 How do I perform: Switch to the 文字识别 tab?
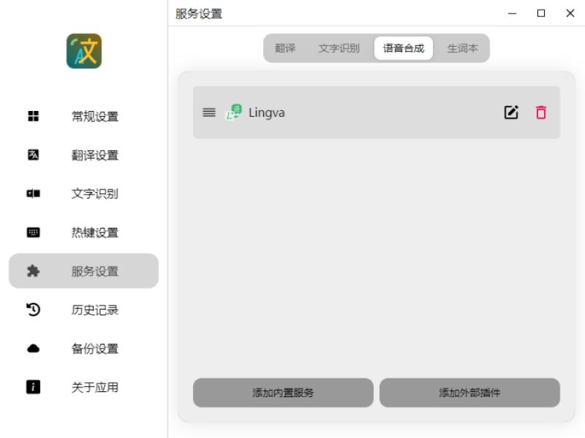click(339, 48)
